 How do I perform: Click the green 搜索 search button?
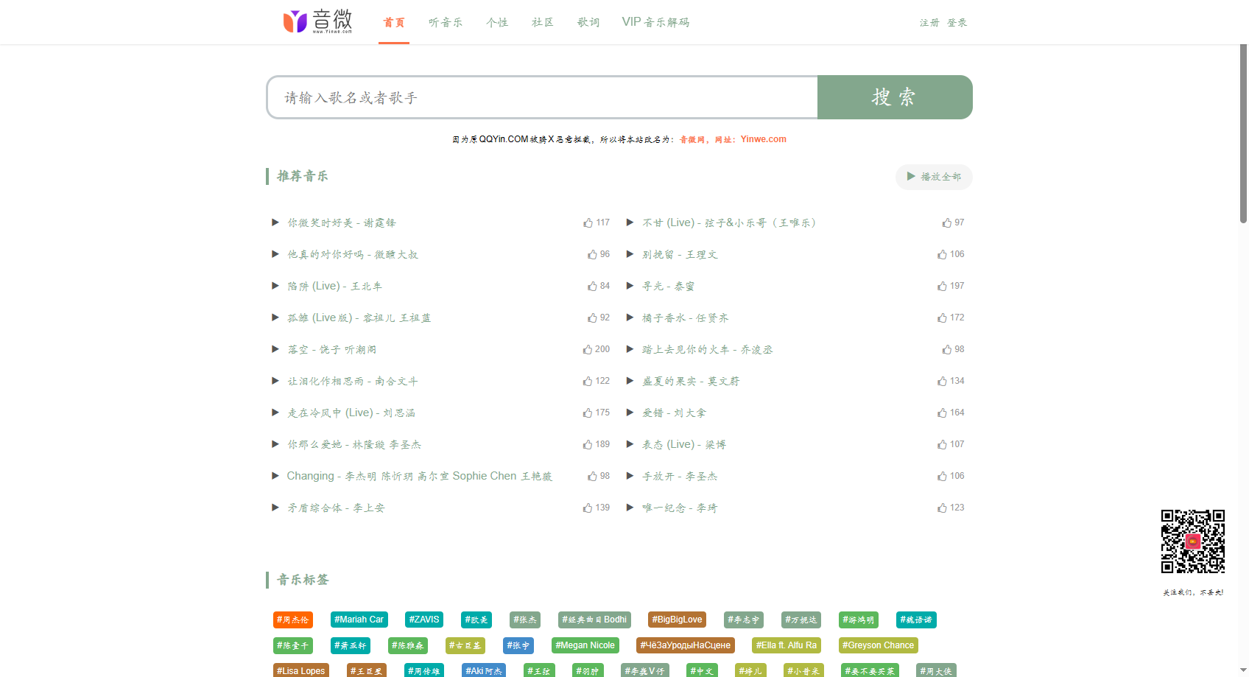coord(895,97)
